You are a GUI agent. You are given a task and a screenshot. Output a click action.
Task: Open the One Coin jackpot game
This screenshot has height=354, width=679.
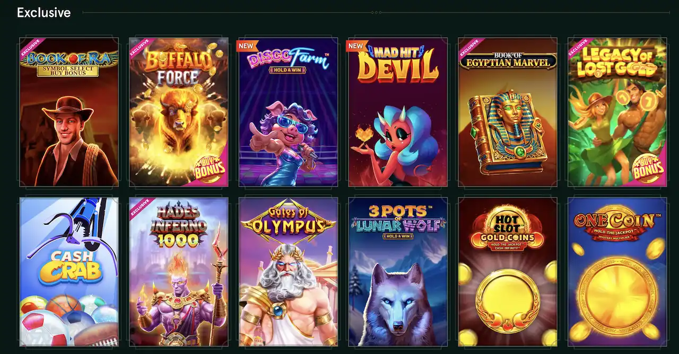pyautogui.click(x=617, y=272)
